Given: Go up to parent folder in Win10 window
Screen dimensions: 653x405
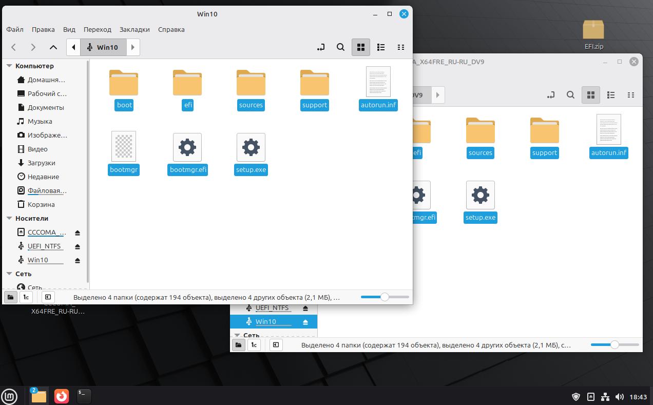Looking at the screenshot, I should (x=53, y=47).
